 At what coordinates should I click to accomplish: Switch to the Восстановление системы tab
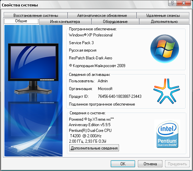(x=36, y=16)
